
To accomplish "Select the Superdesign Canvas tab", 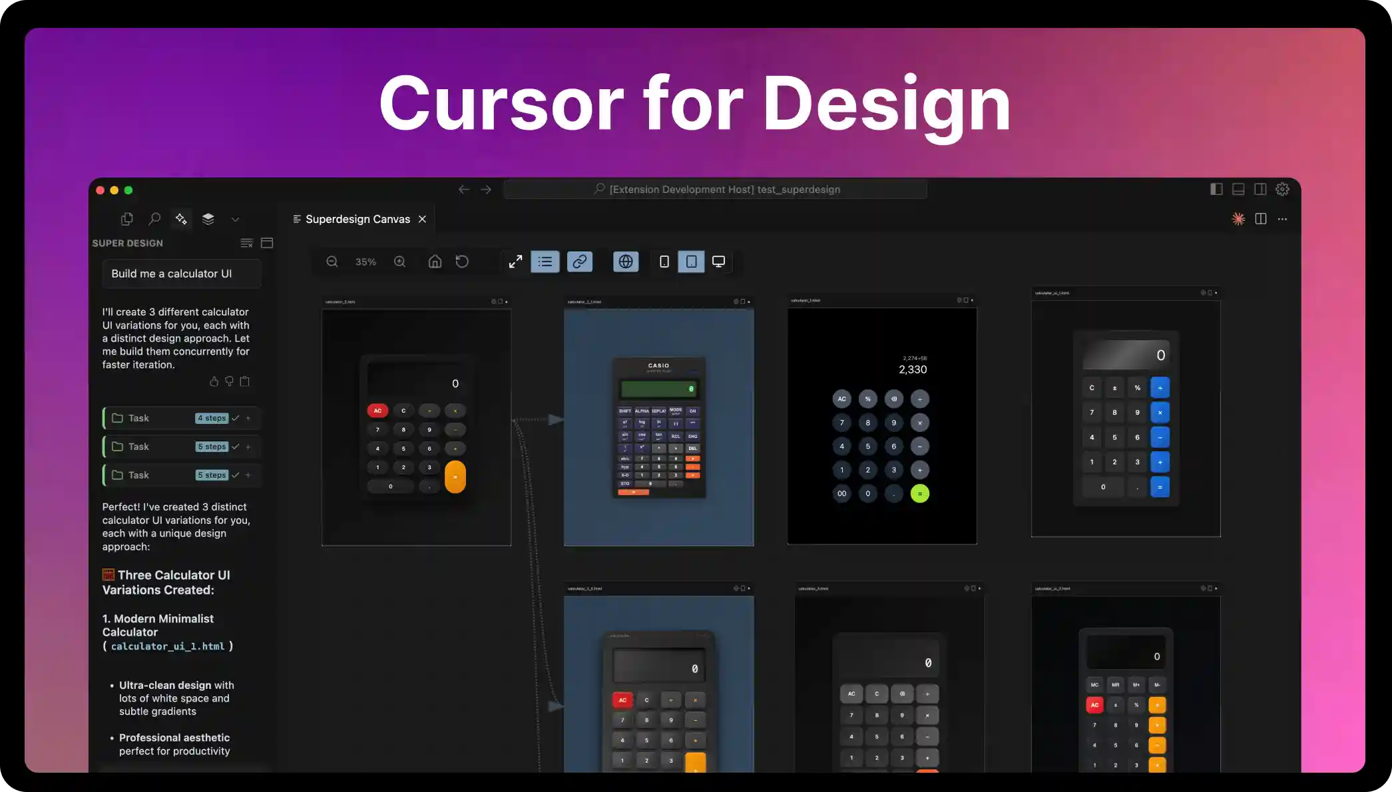I will coord(357,219).
